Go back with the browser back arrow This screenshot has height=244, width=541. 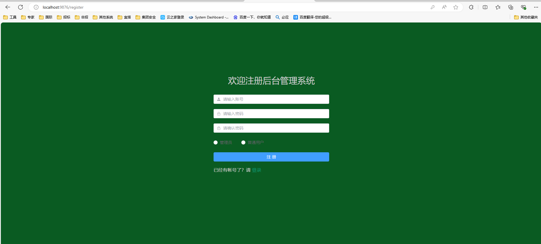[x=8, y=7]
